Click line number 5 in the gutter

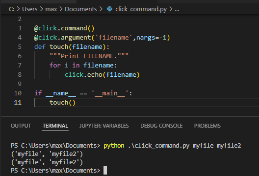20,47
